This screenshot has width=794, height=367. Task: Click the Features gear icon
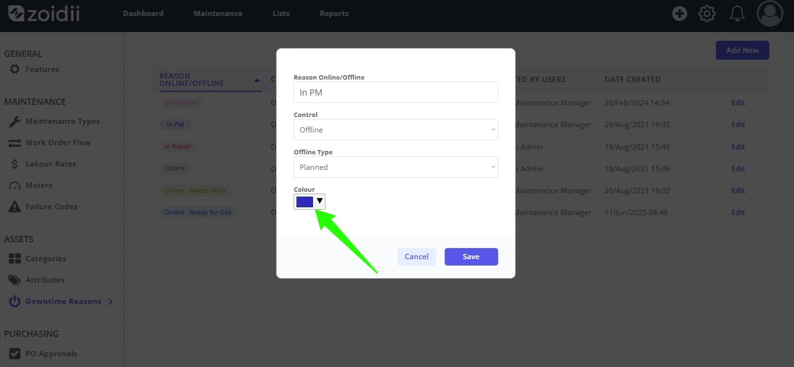15,69
